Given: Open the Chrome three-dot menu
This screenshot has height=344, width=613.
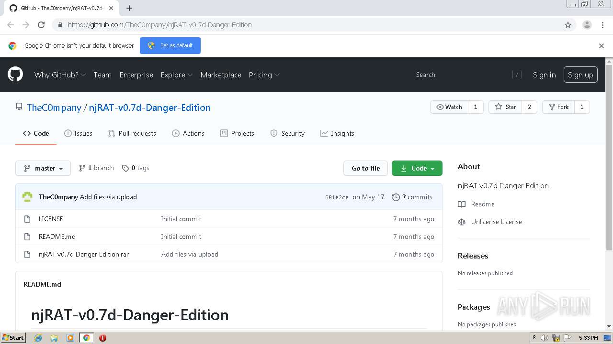Looking at the screenshot, I should pyautogui.click(x=602, y=25).
